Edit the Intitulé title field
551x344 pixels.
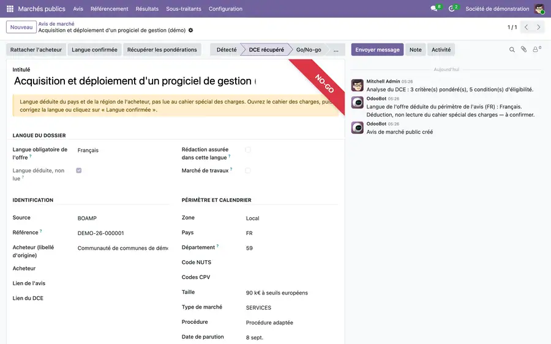(135, 81)
